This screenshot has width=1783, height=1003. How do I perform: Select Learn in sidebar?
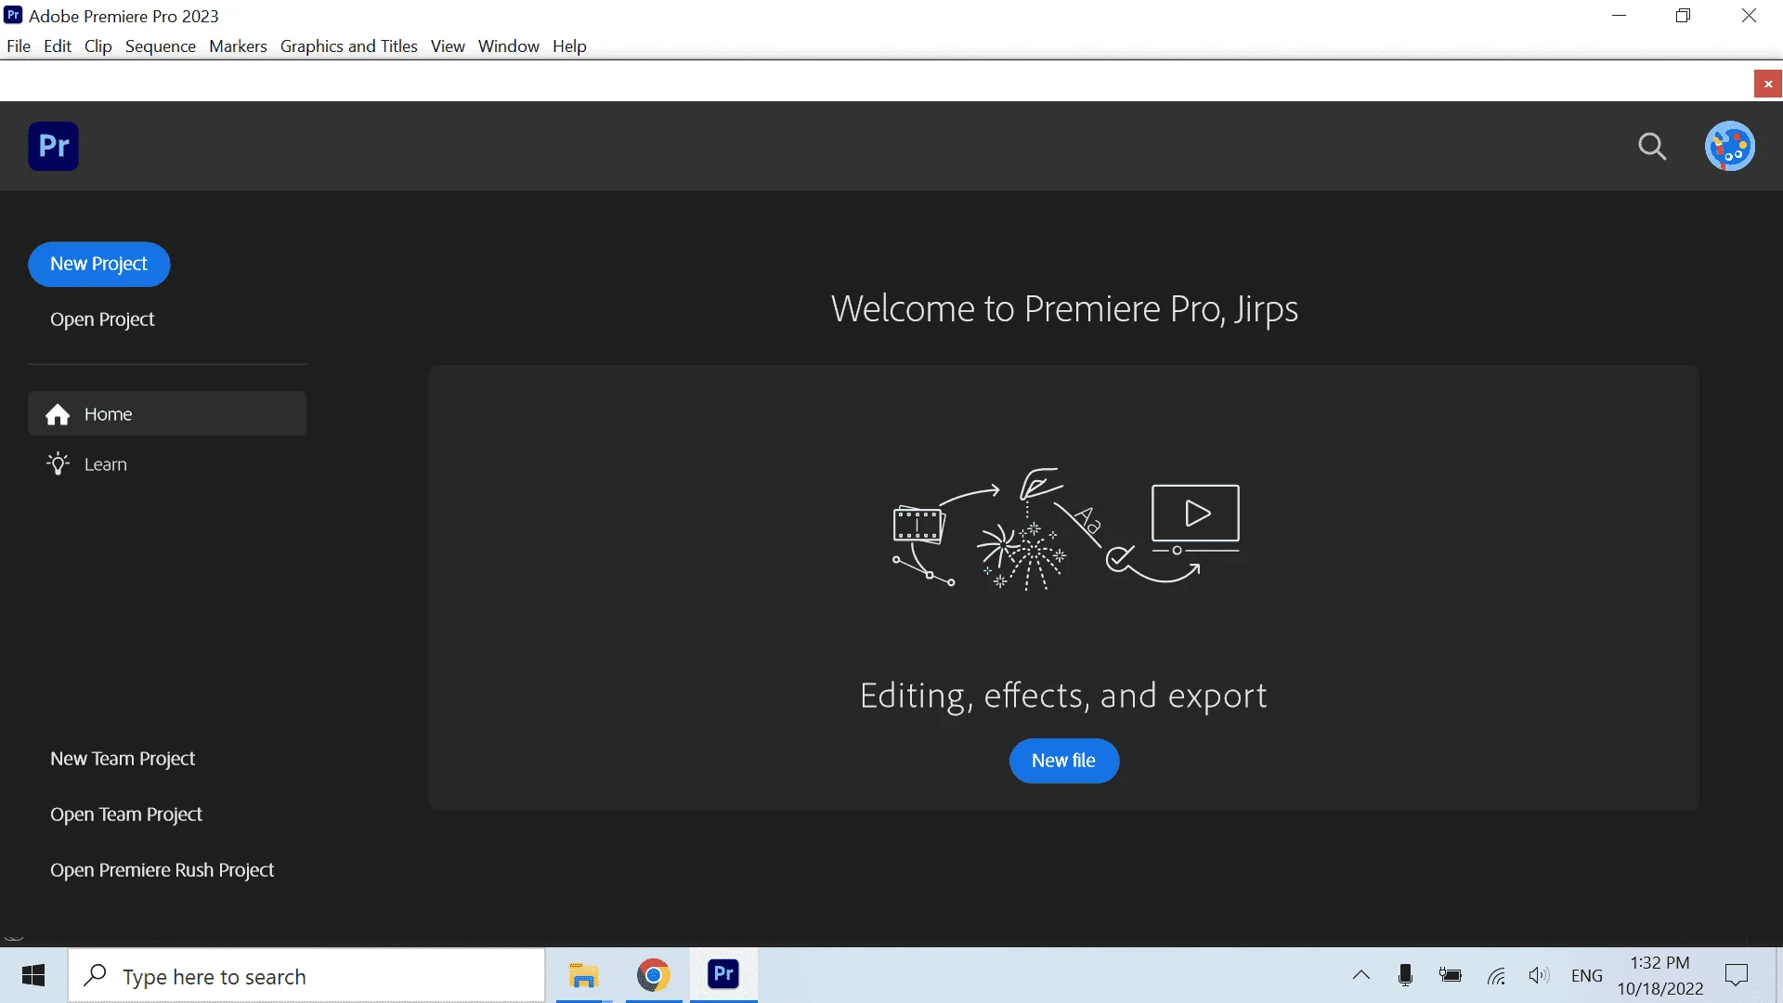[x=167, y=463]
